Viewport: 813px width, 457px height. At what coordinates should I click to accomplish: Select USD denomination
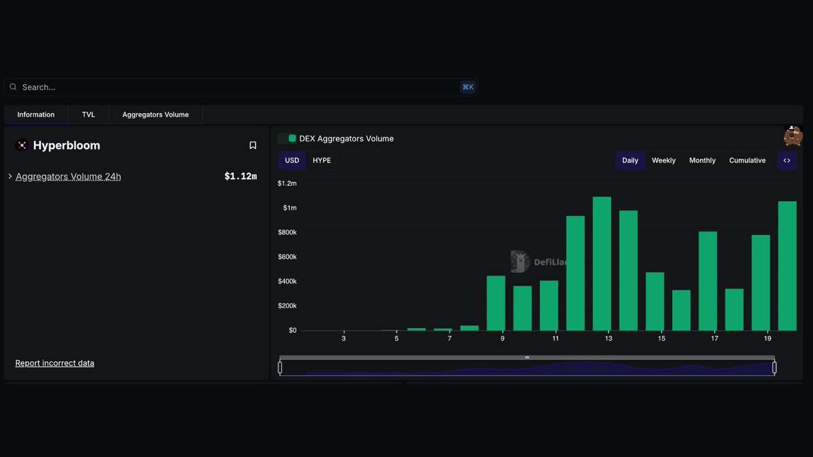point(292,160)
